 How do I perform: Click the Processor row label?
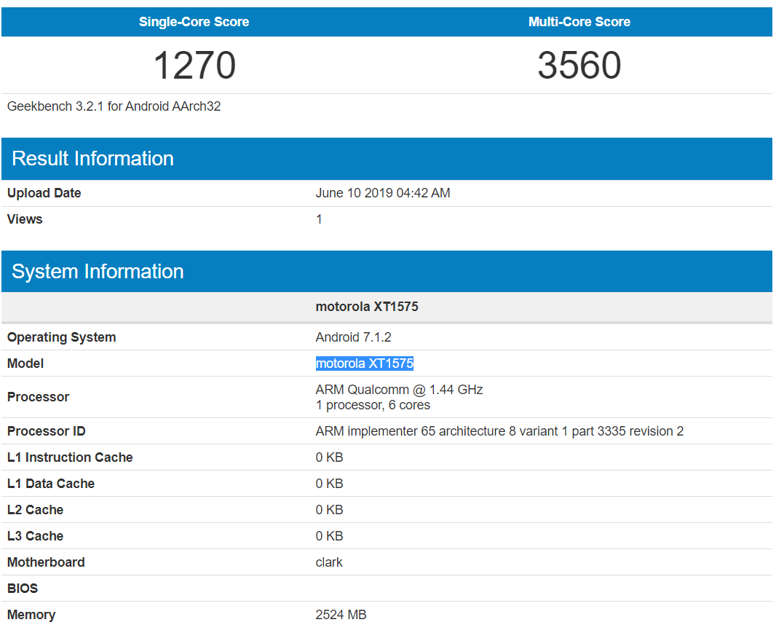click(x=38, y=397)
